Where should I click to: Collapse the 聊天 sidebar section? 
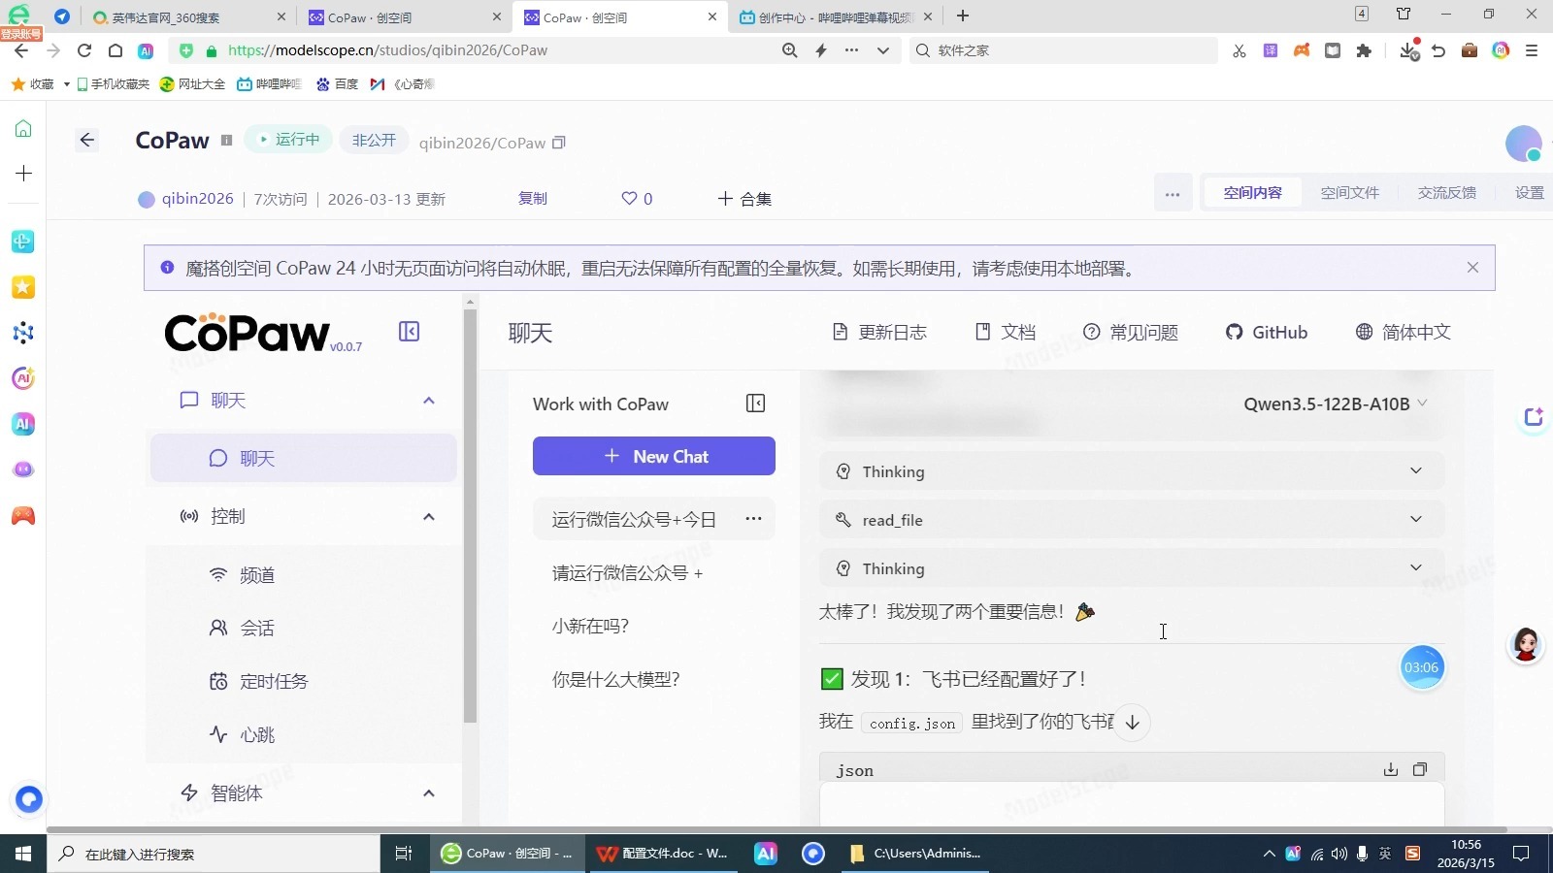click(429, 401)
